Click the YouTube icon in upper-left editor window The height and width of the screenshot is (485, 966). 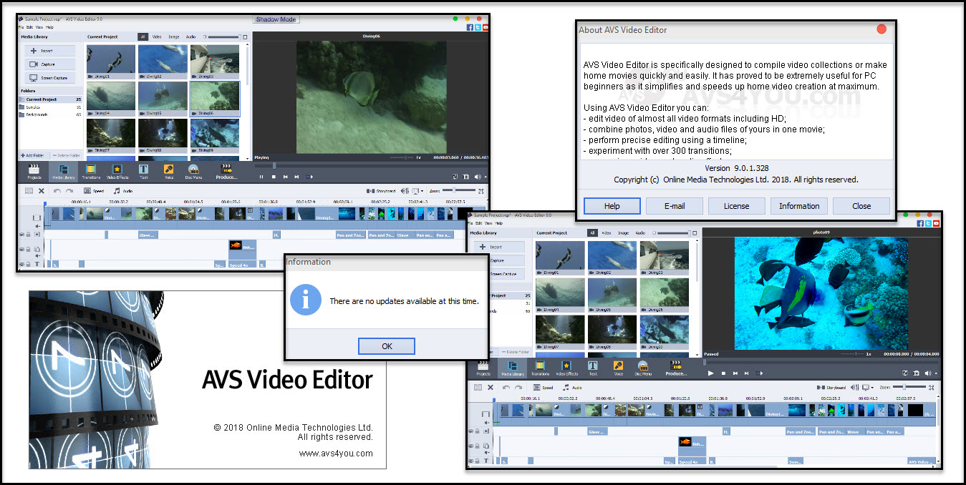[486, 27]
